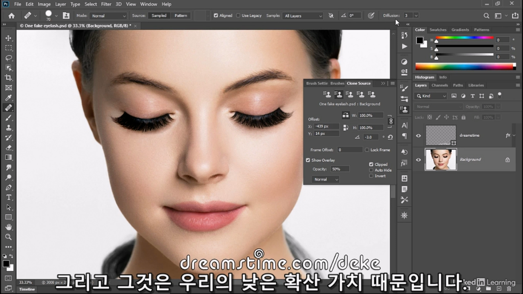Screen dimensions: 523x294
Task: Open the Mode Normal dropdown
Action: click(108, 16)
